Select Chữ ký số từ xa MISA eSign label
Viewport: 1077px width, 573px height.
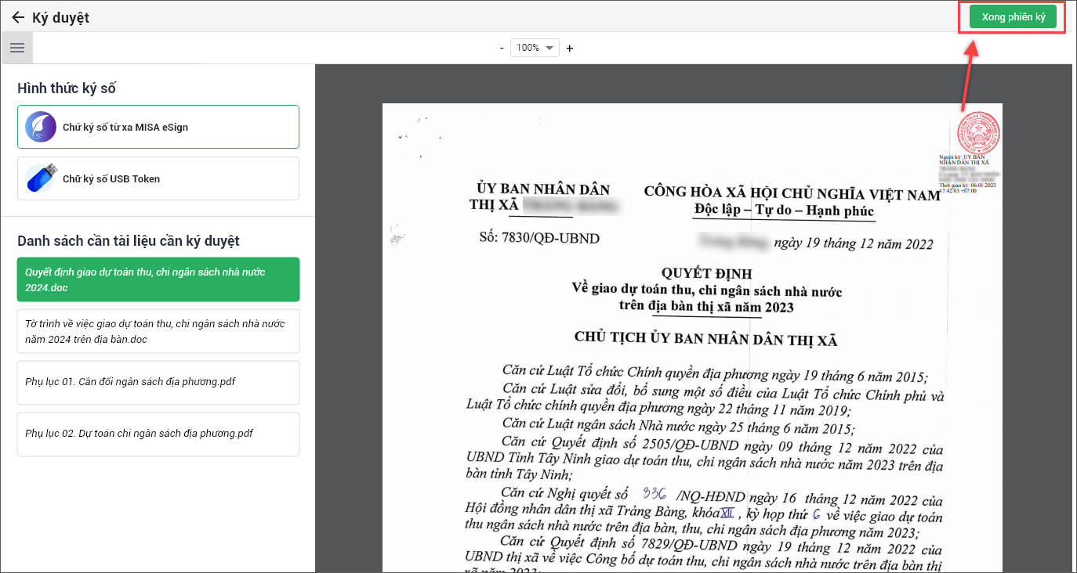point(125,127)
